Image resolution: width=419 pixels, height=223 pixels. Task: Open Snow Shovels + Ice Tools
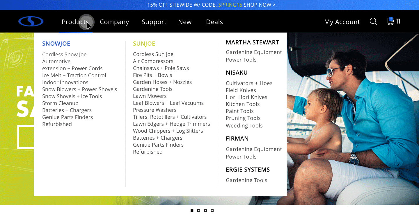click(72, 96)
